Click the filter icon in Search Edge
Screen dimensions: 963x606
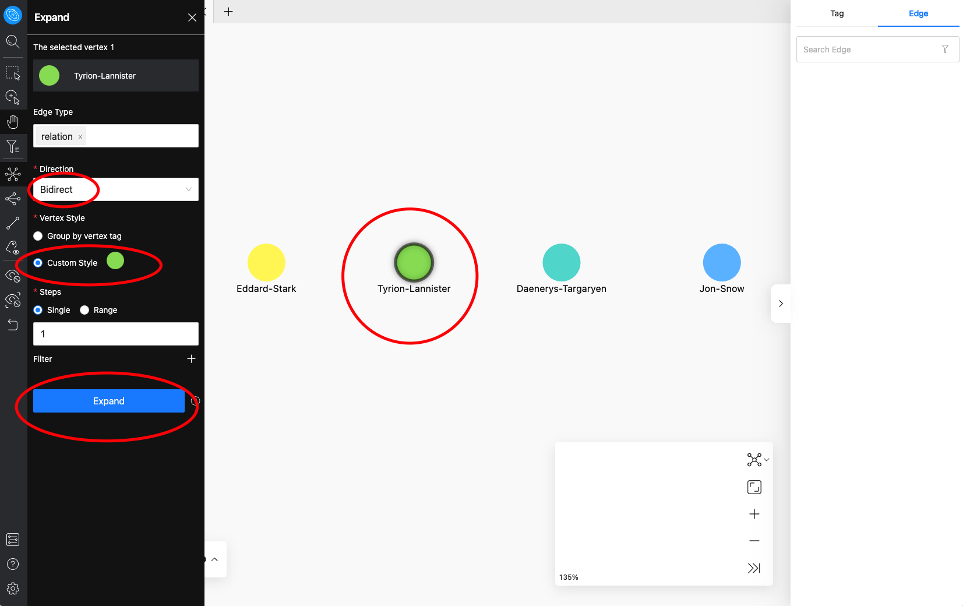click(945, 50)
